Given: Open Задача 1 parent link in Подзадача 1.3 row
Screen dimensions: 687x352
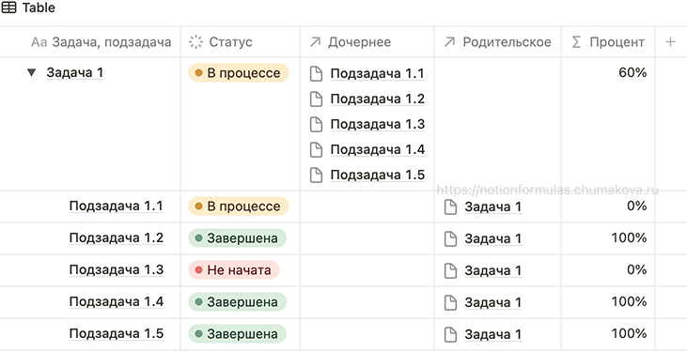Looking at the screenshot, I should click(x=493, y=270).
